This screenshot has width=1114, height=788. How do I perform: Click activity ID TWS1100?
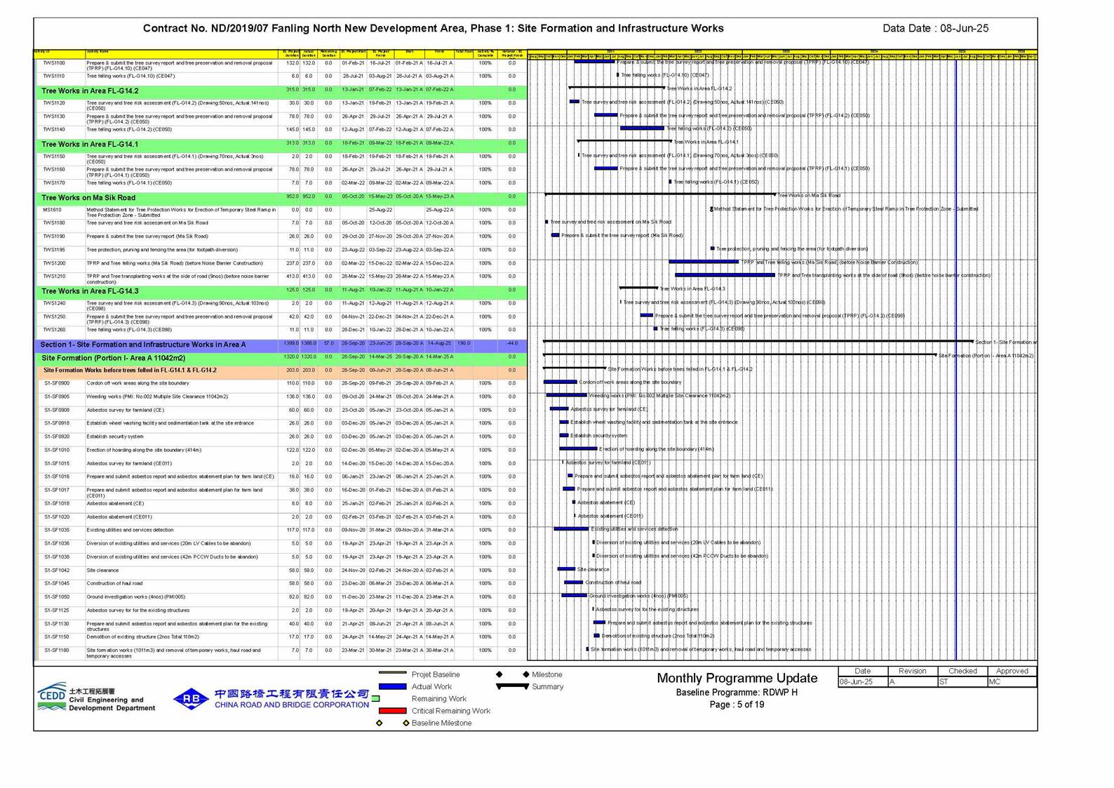tap(54, 63)
